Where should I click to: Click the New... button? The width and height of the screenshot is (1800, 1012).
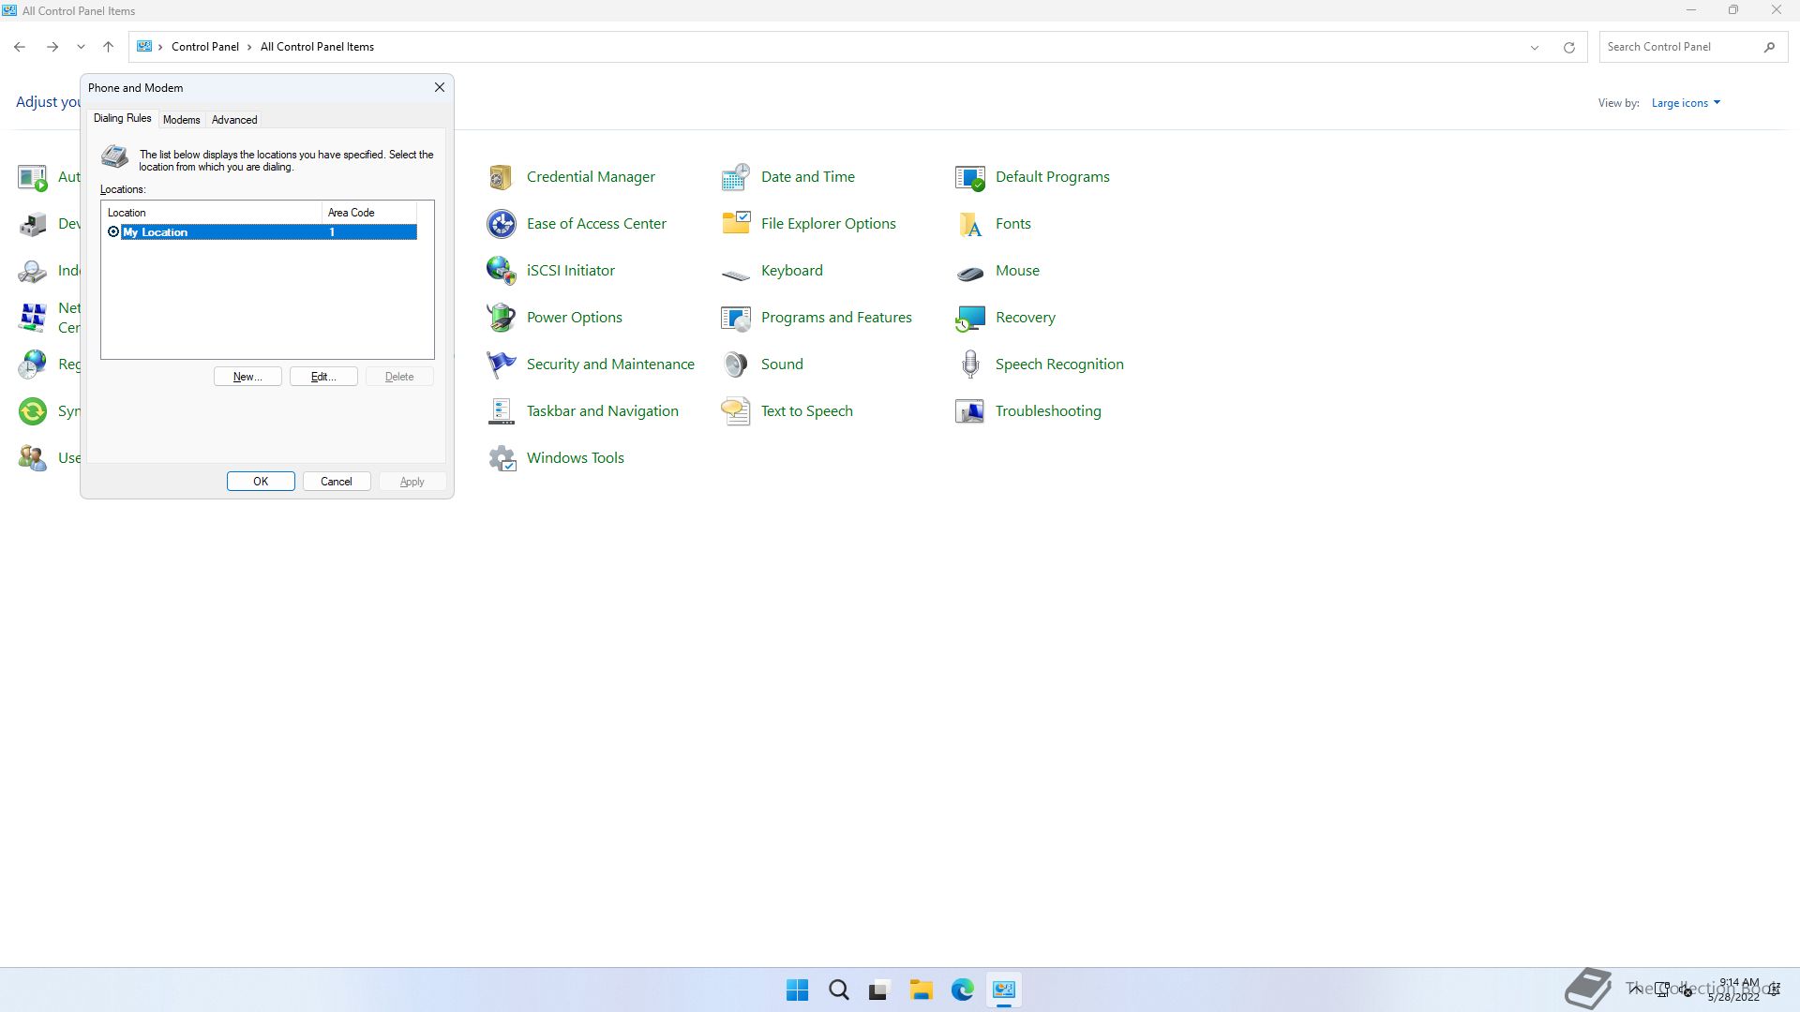click(x=247, y=377)
